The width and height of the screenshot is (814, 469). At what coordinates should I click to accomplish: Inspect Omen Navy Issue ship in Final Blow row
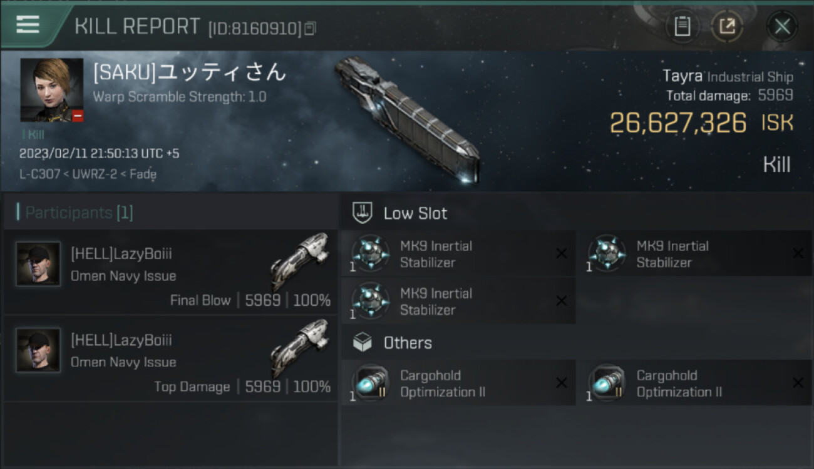click(299, 261)
